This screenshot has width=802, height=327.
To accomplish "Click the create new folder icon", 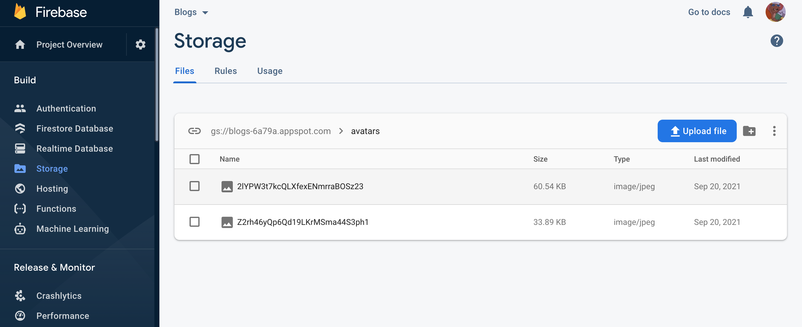I will point(749,131).
